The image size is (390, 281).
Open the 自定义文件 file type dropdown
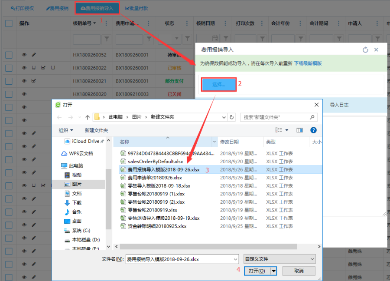[x=279, y=259]
